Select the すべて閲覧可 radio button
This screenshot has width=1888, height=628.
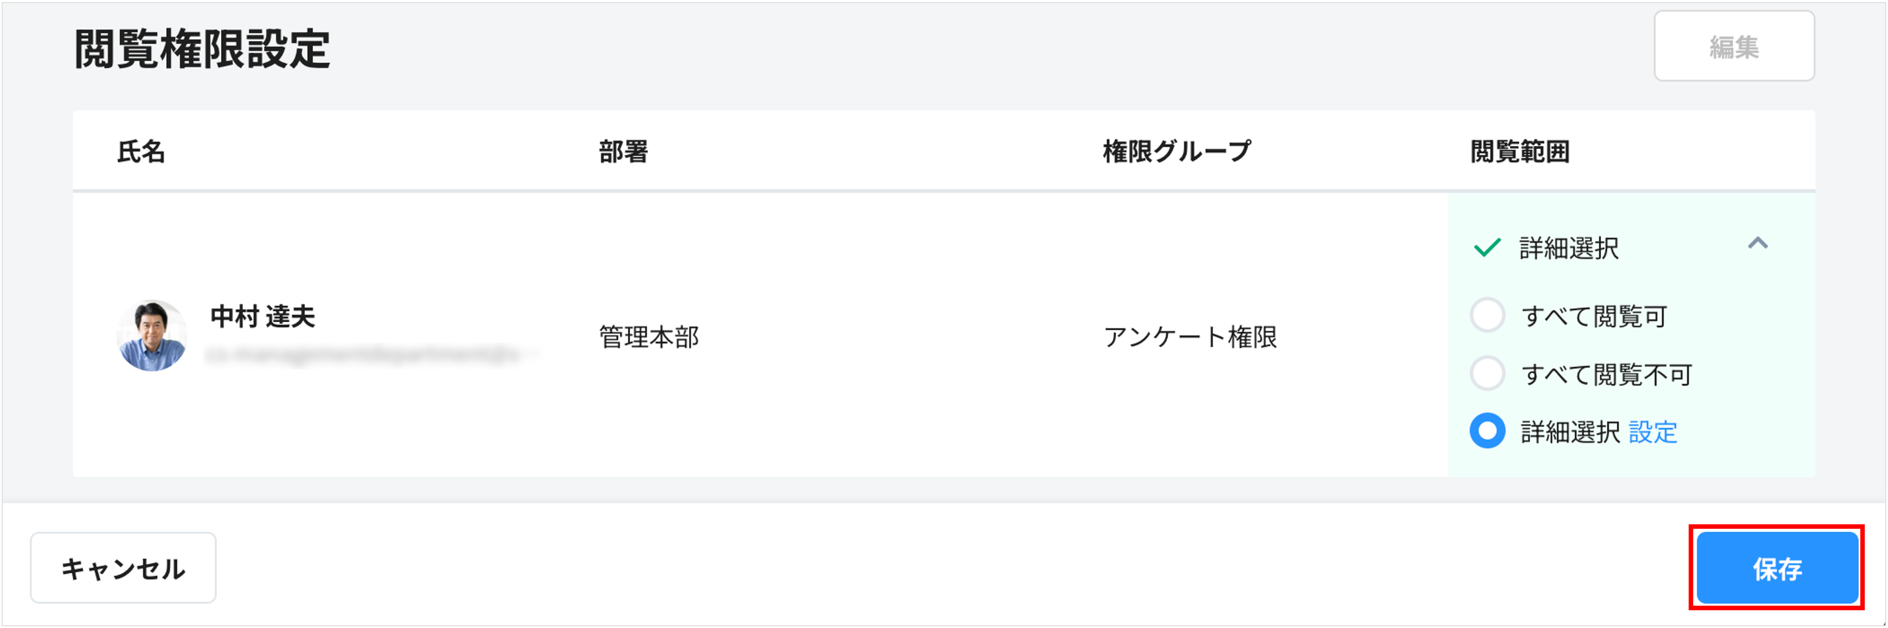[1487, 316]
